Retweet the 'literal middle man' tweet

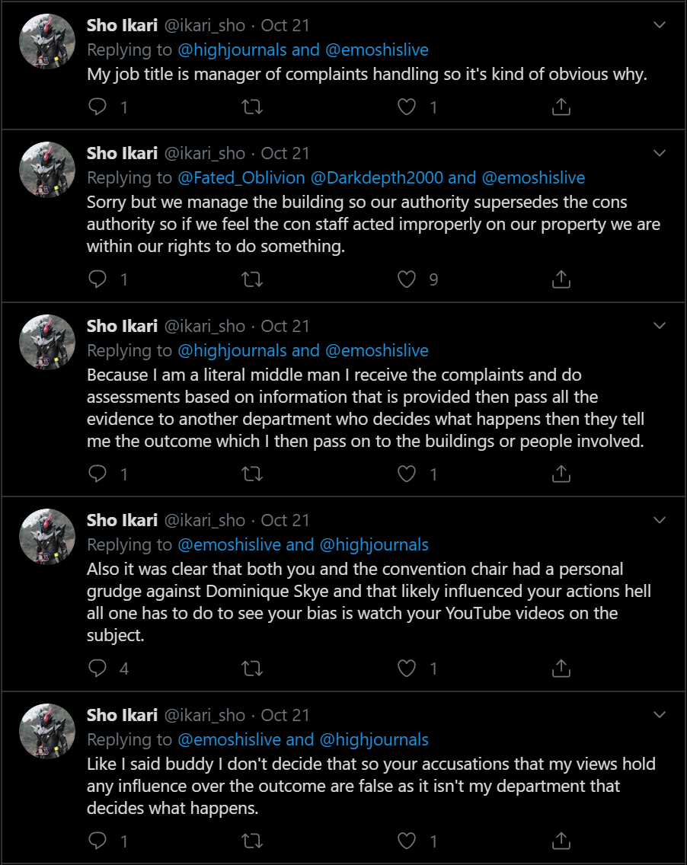[x=252, y=474]
